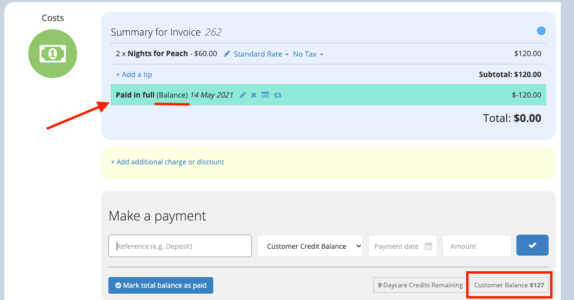This screenshot has width=574, height=300.
Task: Click the blue status dot on the invoice summary
Action: (541, 31)
